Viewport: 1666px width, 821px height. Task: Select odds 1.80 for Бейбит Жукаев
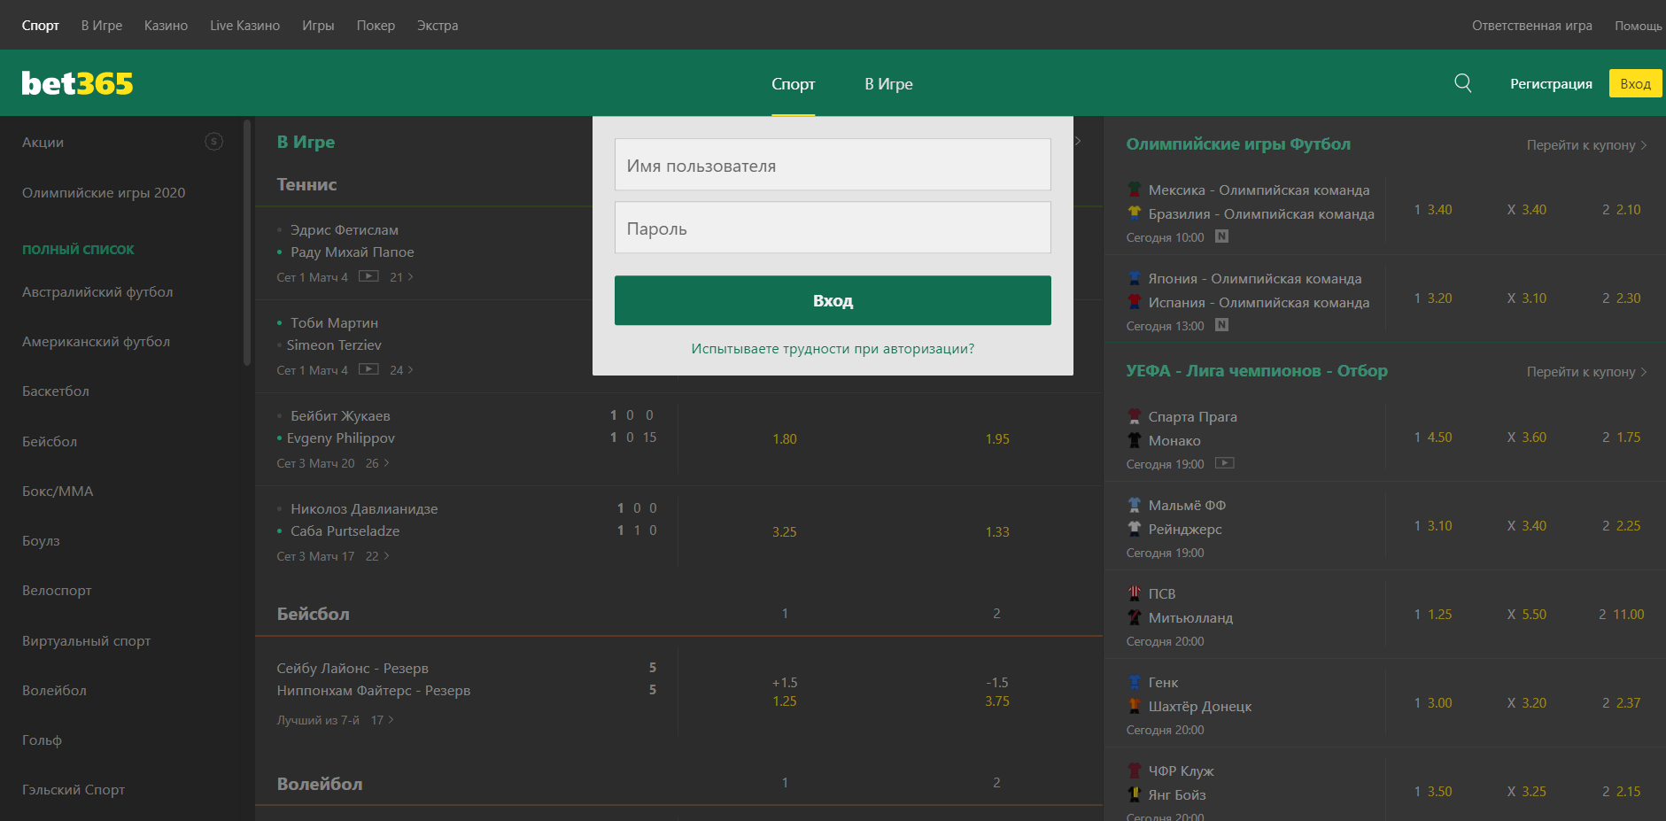pos(784,439)
